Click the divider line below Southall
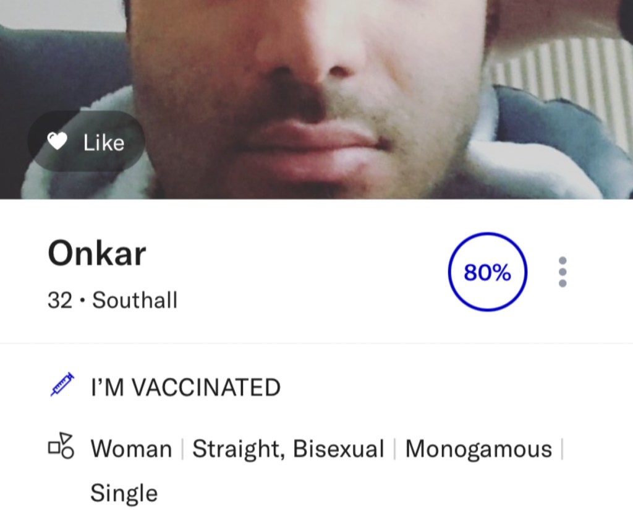 click(x=316, y=343)
